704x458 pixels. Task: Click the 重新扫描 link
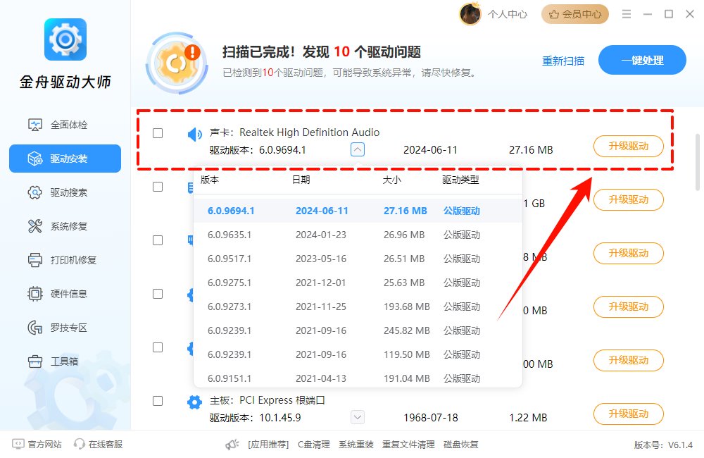point(563,61)
